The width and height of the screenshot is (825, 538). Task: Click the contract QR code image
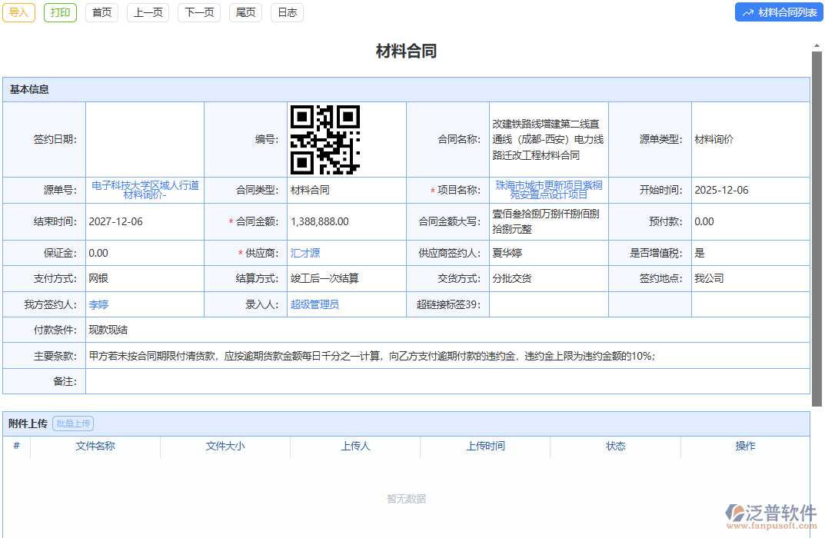pyautogui.click(x=326, y=138)
